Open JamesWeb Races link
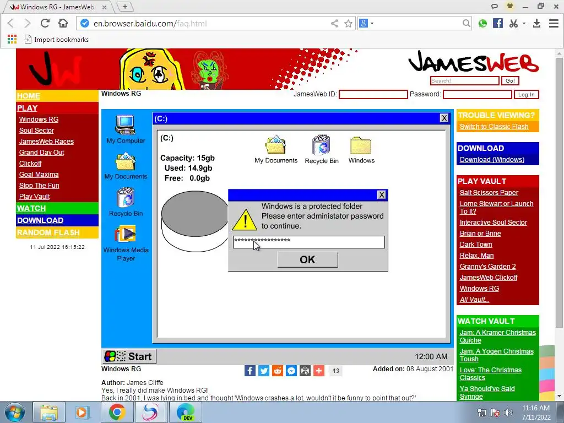 46,142
